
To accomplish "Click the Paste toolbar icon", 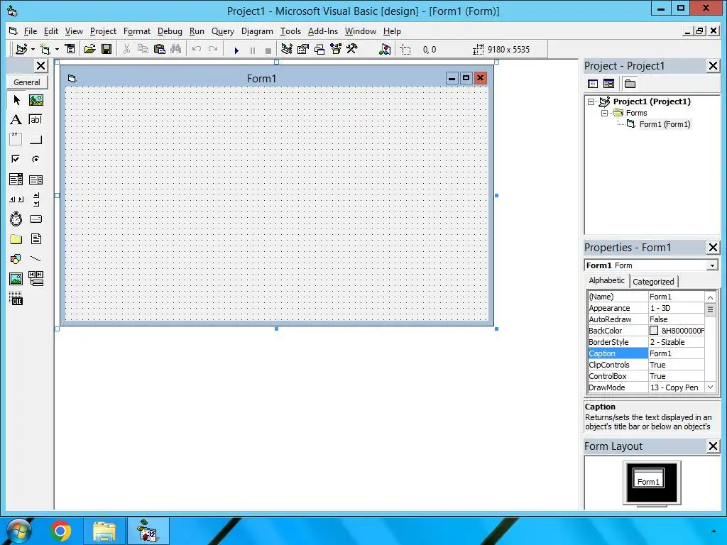I will (x=160, y=49).
